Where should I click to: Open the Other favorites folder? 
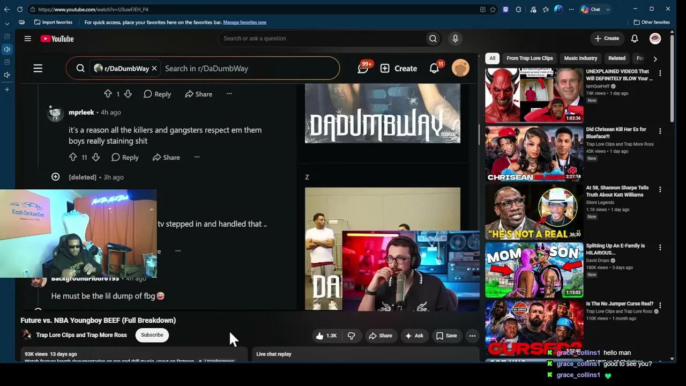click(x=652, y=22)
